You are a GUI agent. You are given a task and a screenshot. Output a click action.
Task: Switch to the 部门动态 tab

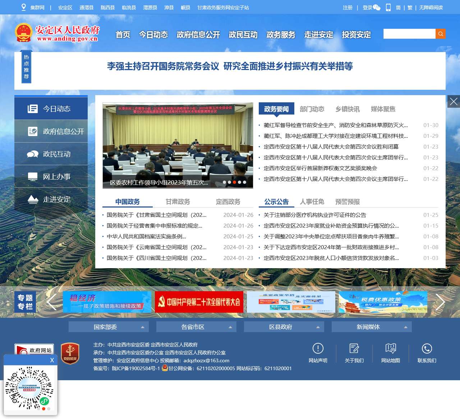tap(312, 109)
